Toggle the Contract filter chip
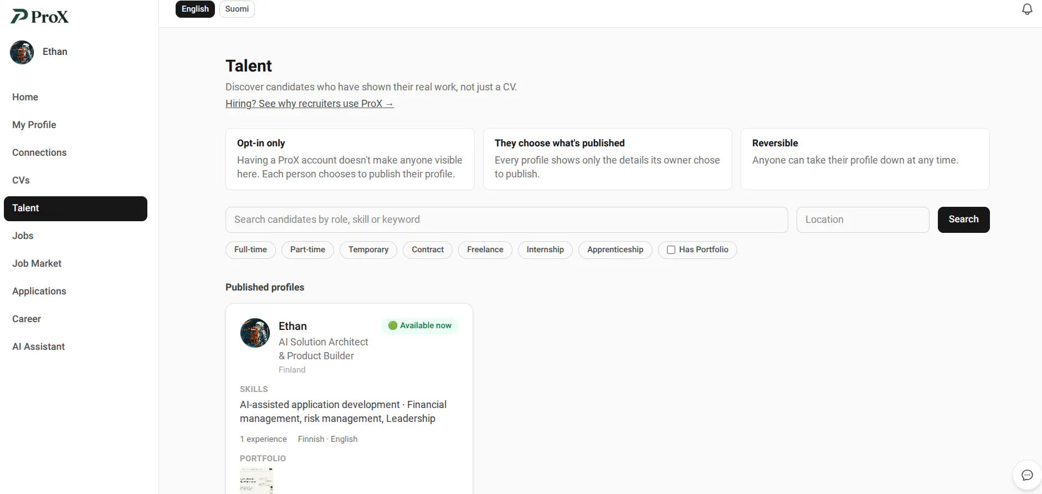The image size is (1042, 494). [428, 250]
